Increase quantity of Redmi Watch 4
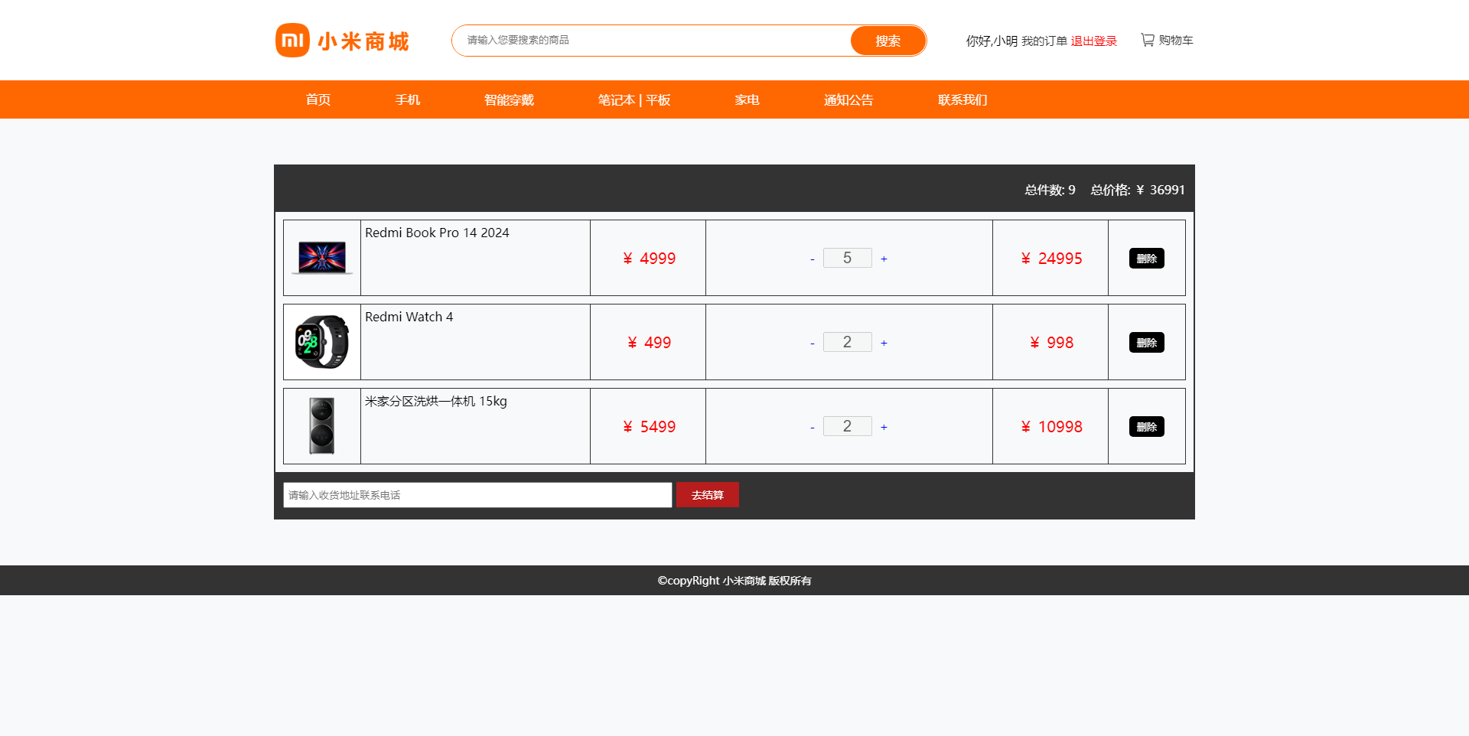1469x736 pixels. click(884, 343)
